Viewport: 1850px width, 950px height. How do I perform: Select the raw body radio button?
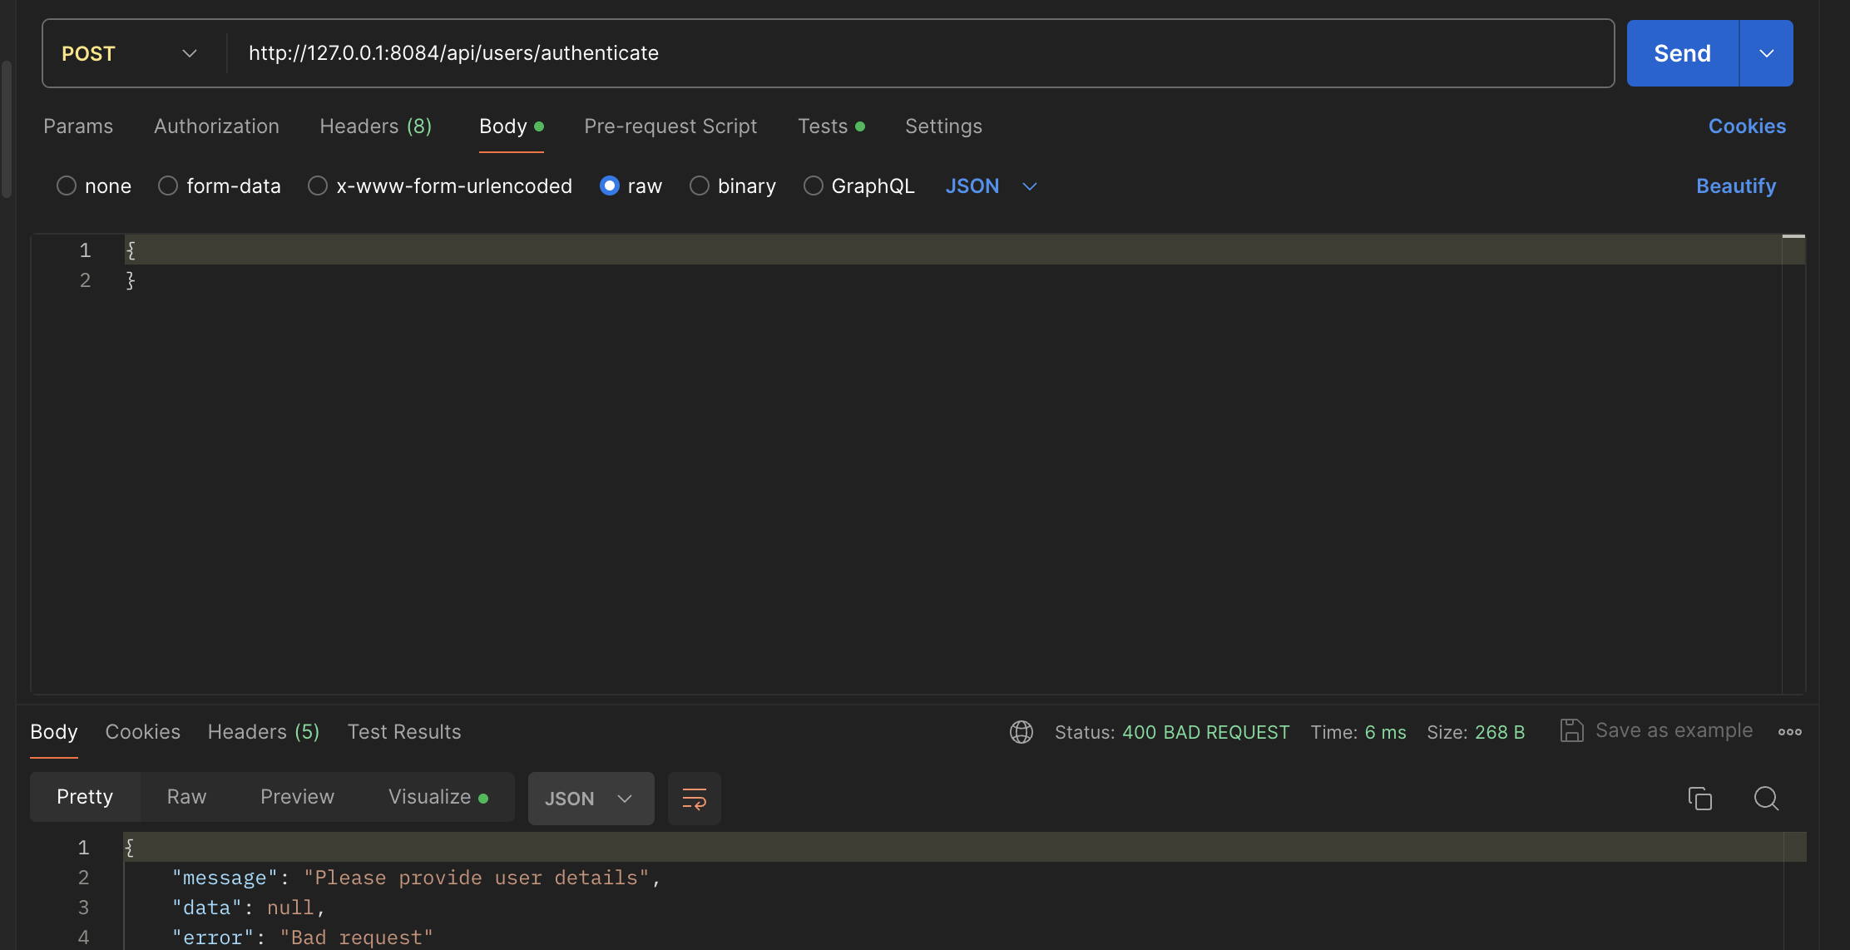coord(610,186)
